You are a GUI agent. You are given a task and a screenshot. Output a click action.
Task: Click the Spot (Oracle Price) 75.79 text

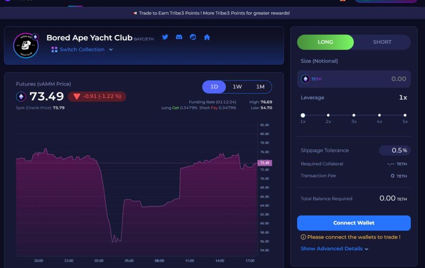(40, 108)
